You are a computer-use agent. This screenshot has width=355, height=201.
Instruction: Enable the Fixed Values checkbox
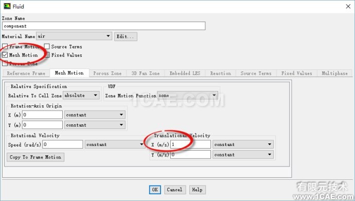(47, 55)
